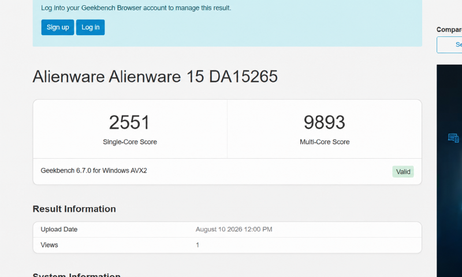Select the Views count value 1
The width and height of the screenshot is (462, 277).
(x=198, y=245)
